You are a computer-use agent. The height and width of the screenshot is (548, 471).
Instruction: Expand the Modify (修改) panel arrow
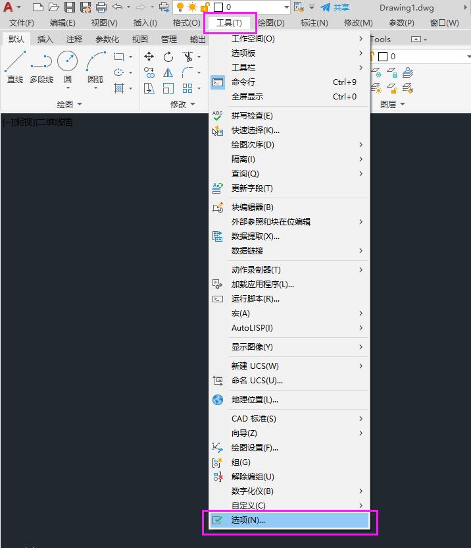pyautogui.click(x=193, y=104)
